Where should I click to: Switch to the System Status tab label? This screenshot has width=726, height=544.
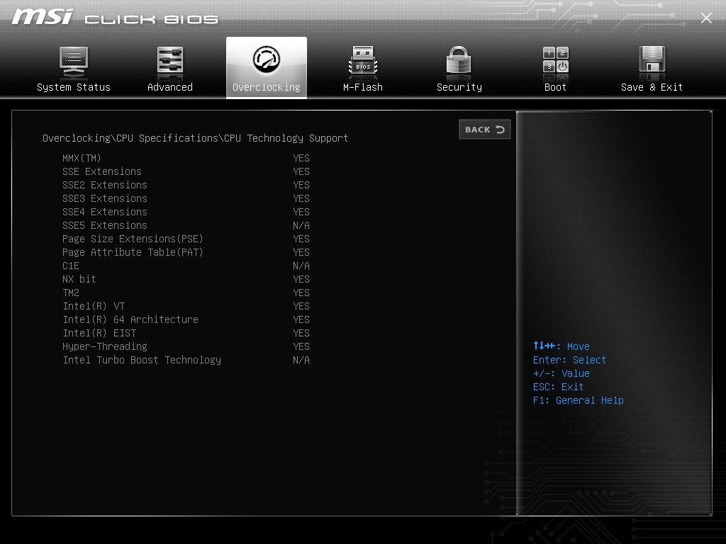click(x=74, y=87)
